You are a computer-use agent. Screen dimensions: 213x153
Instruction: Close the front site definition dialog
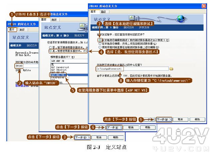coord(204,6)
